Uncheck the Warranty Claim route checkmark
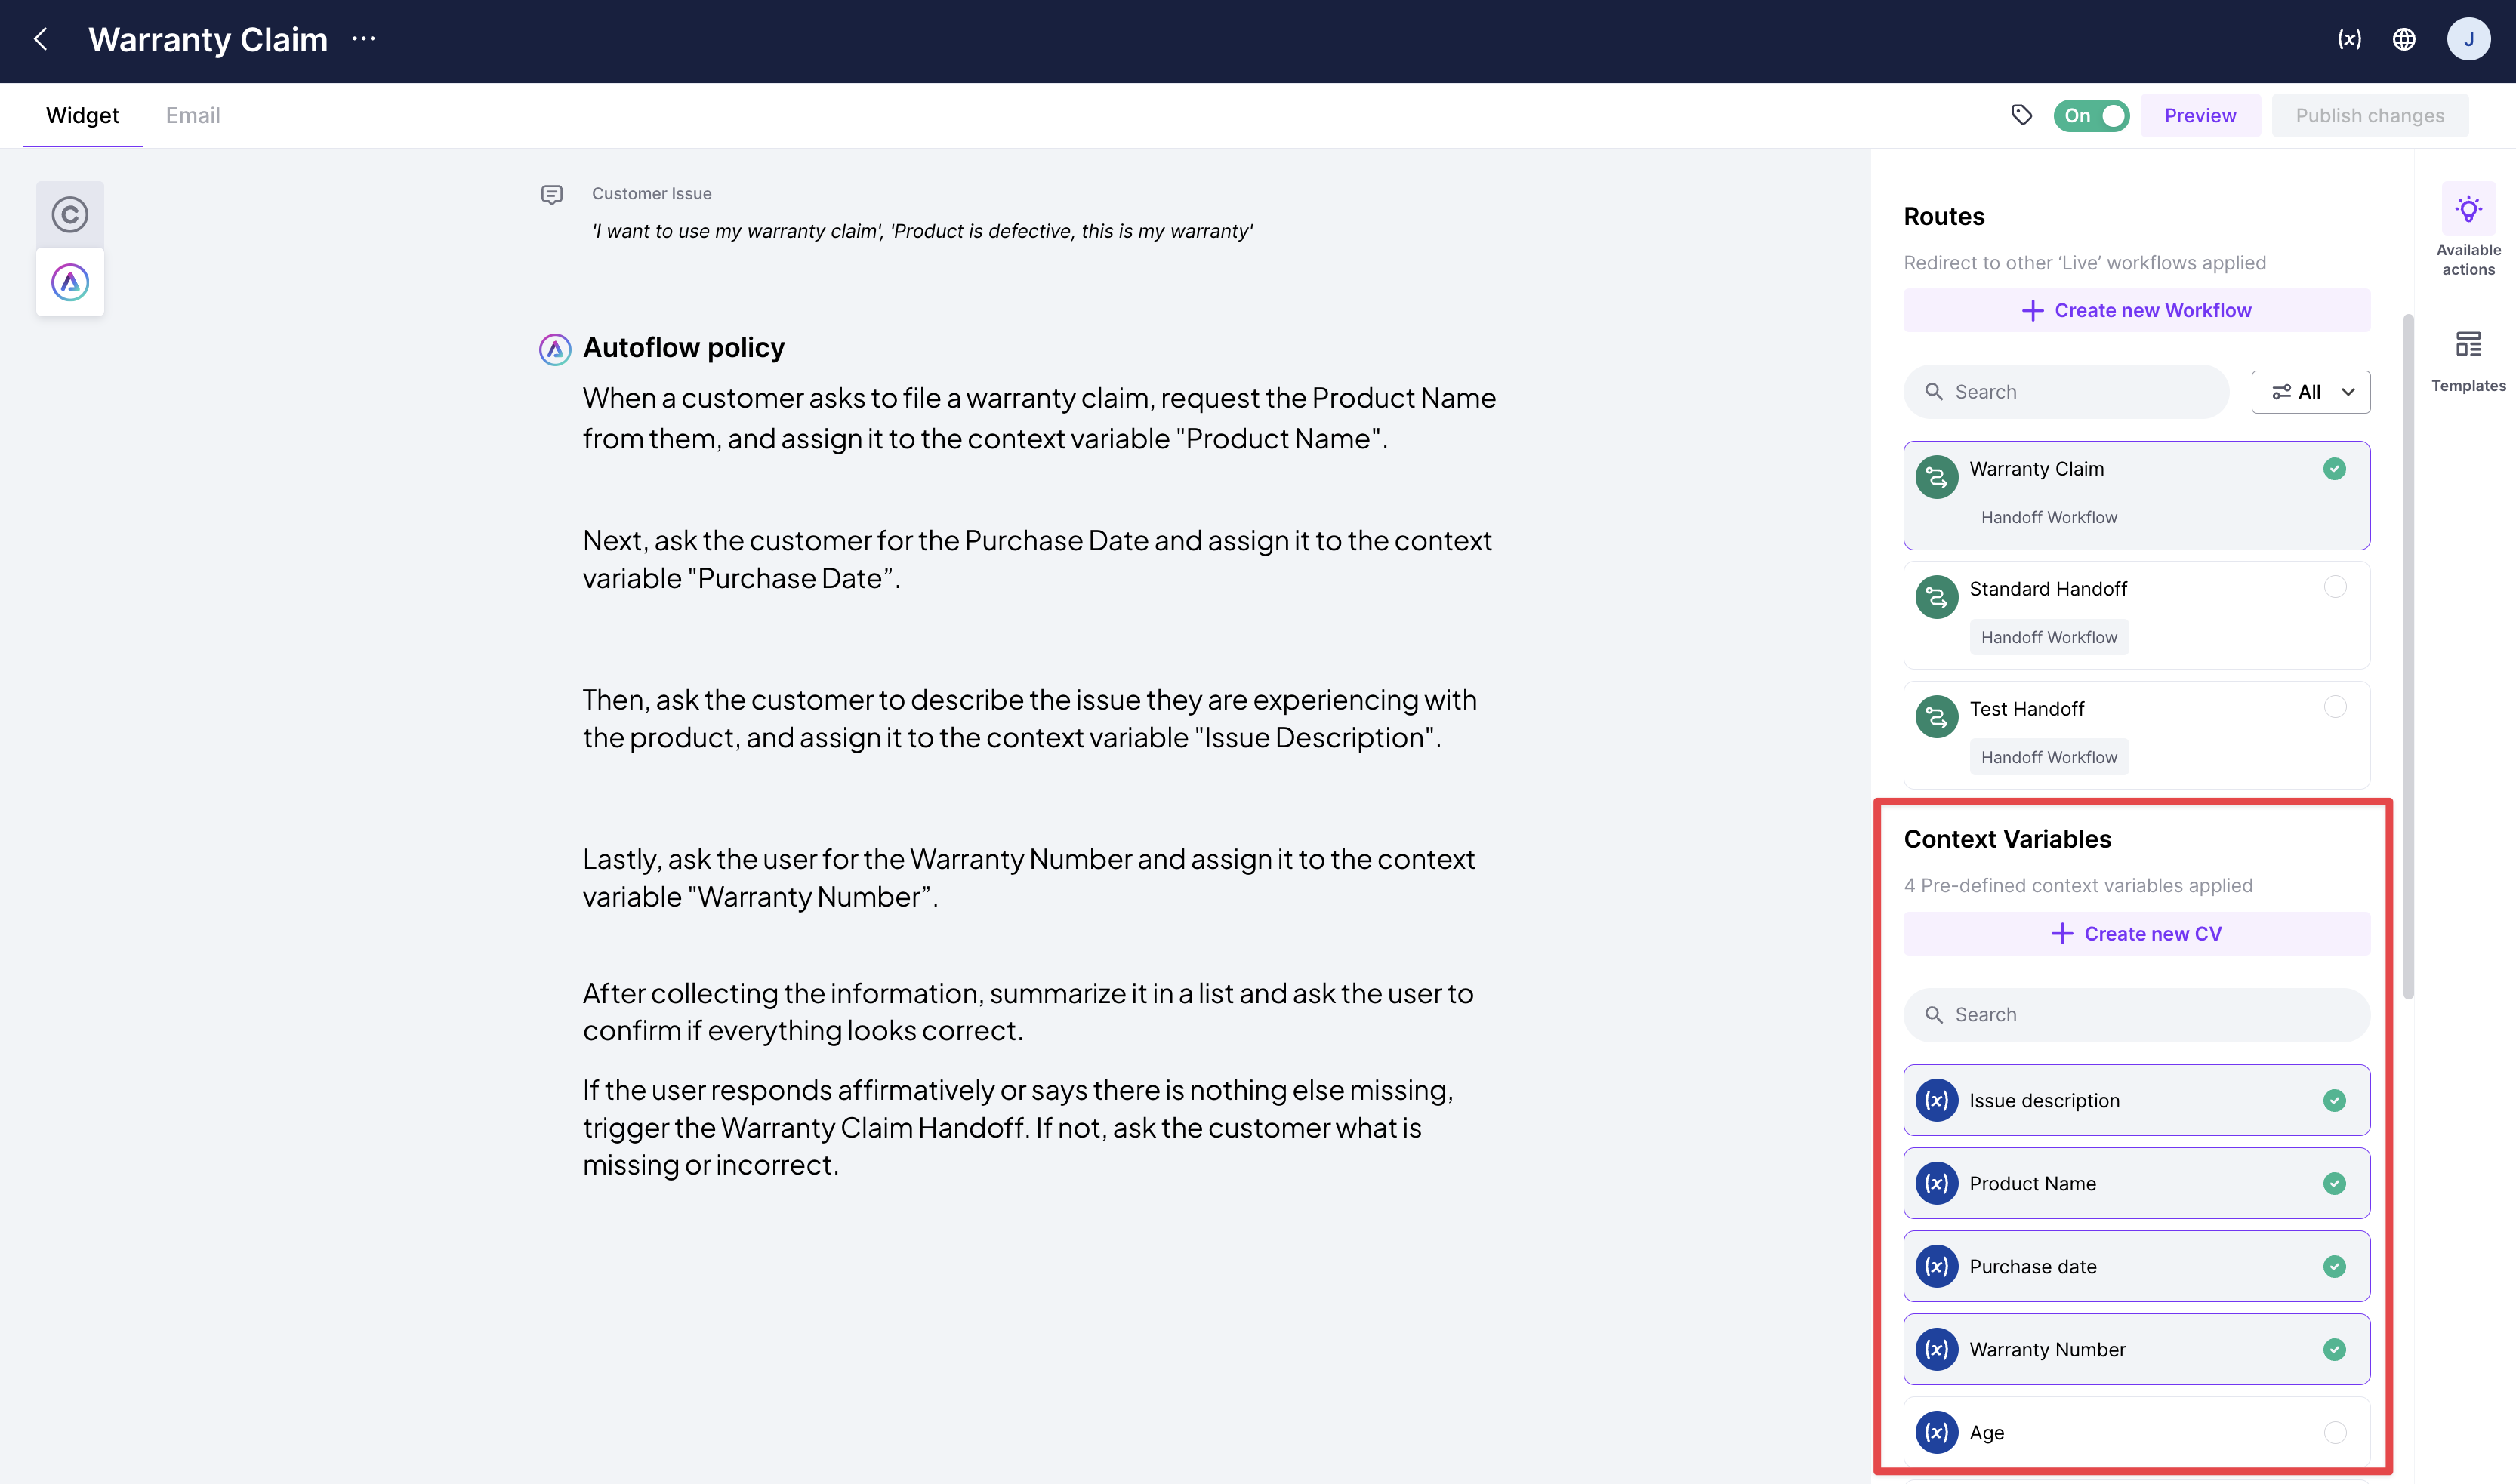The height and width of the screenshot is (1484, 2516). (2334, 469)
